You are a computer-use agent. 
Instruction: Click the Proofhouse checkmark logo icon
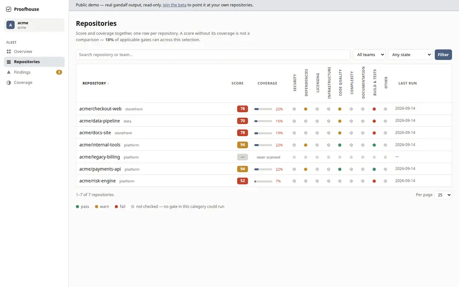pyautogui.click(x=8, y=9)
